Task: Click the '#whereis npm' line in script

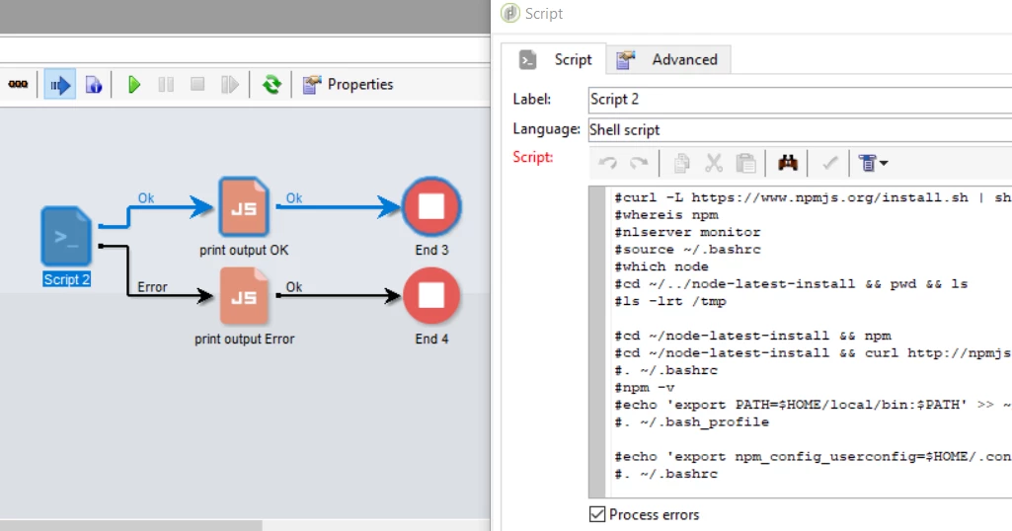Action: click(x=666, y=215)
